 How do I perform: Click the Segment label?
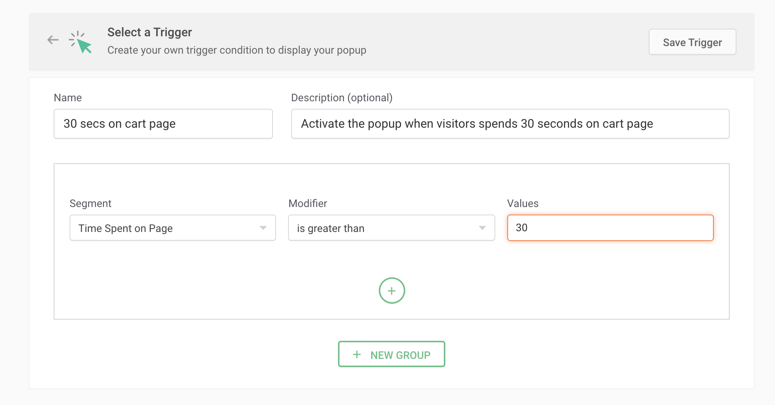90,204
